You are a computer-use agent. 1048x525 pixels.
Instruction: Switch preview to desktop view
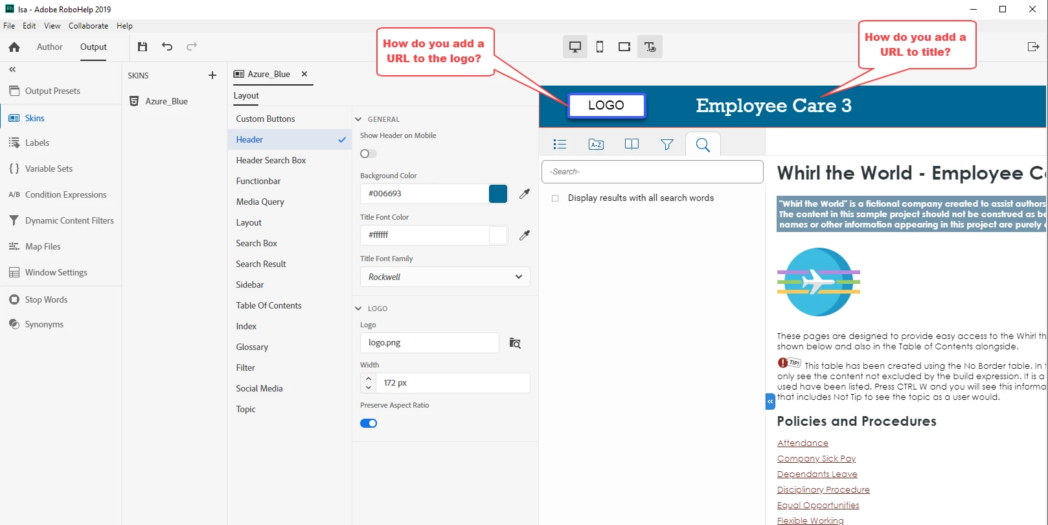[x=575, y=47]
